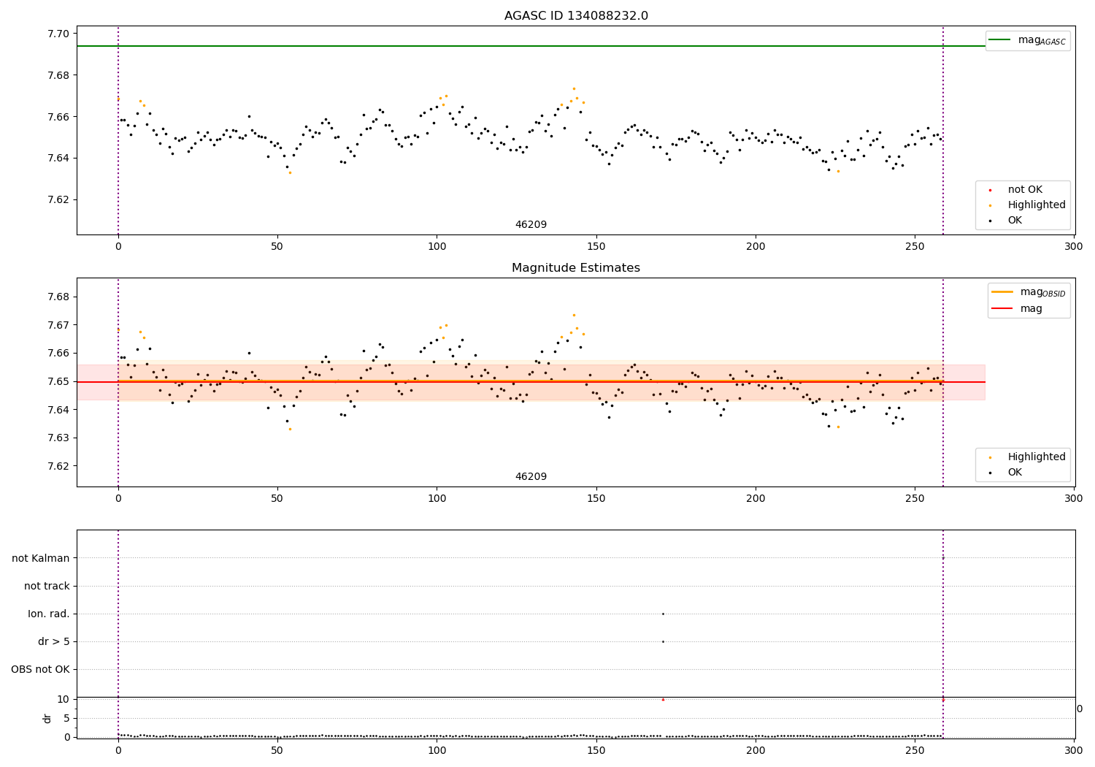Click the Ion. rad. flag dot near x=171
This screenshot has width=1095, height=767.
point(663,614)
